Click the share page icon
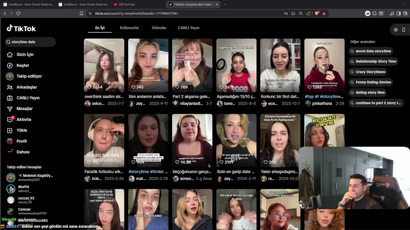Screen dimensions: 410x230 tap(308, 13)
